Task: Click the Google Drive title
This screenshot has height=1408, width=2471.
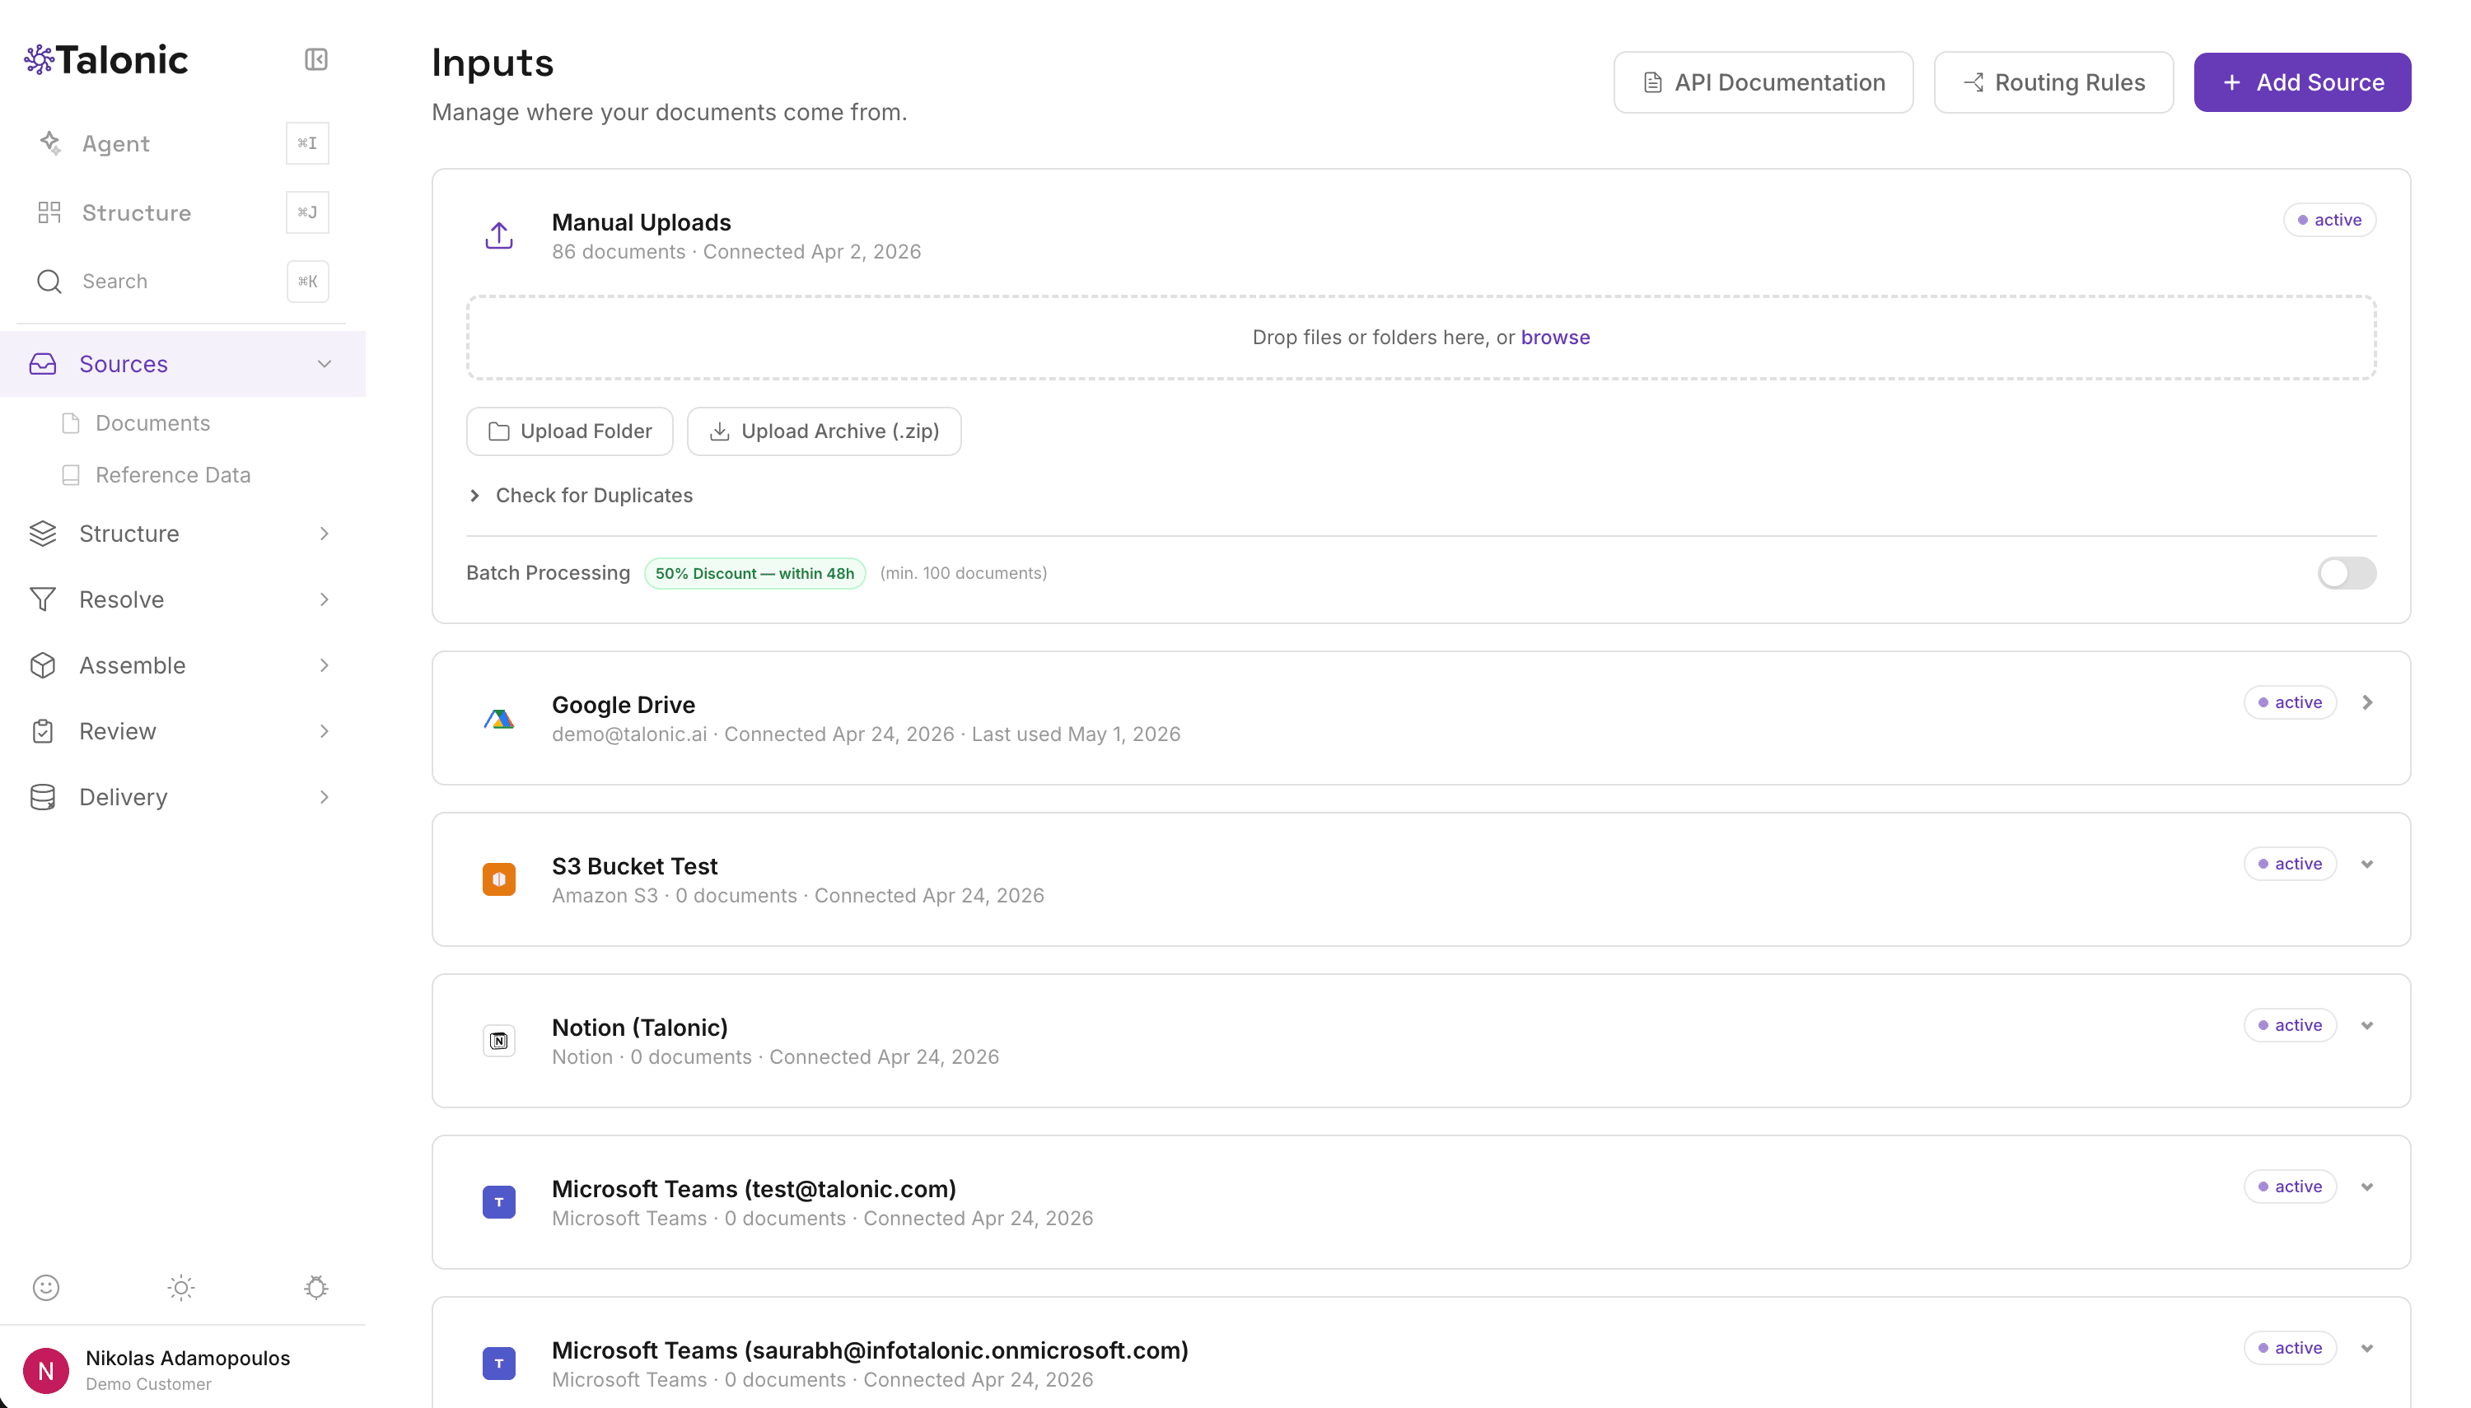Action: click(x=623, y=705)
